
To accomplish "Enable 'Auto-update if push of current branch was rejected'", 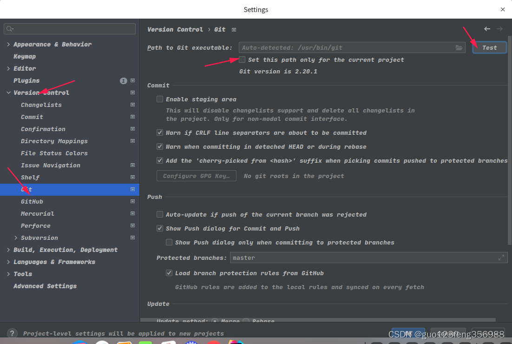I will 160,214.
